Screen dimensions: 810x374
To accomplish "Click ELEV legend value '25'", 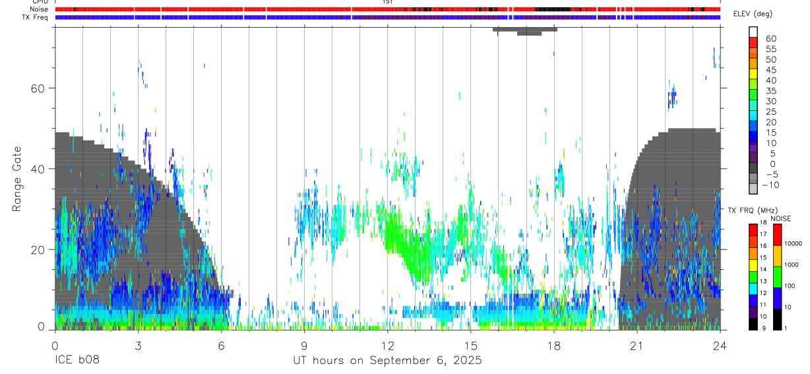I will pyautogui.click(x=770, y=111).
